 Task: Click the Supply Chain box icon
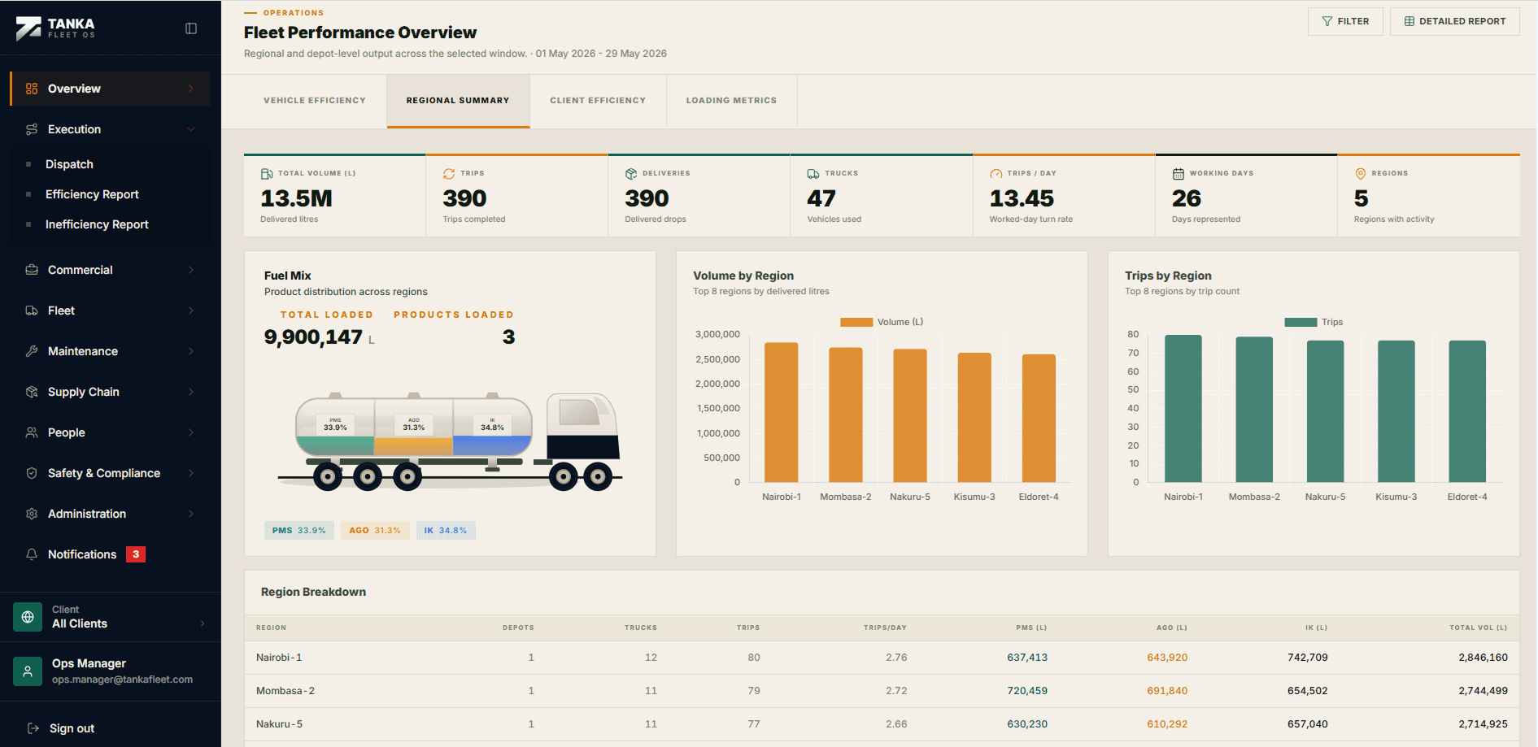tap(32, 392)
